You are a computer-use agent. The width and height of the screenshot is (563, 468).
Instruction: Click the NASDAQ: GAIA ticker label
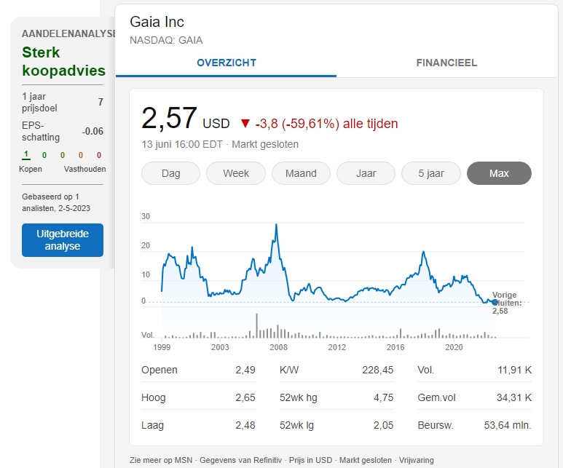[x=166, y=40]
